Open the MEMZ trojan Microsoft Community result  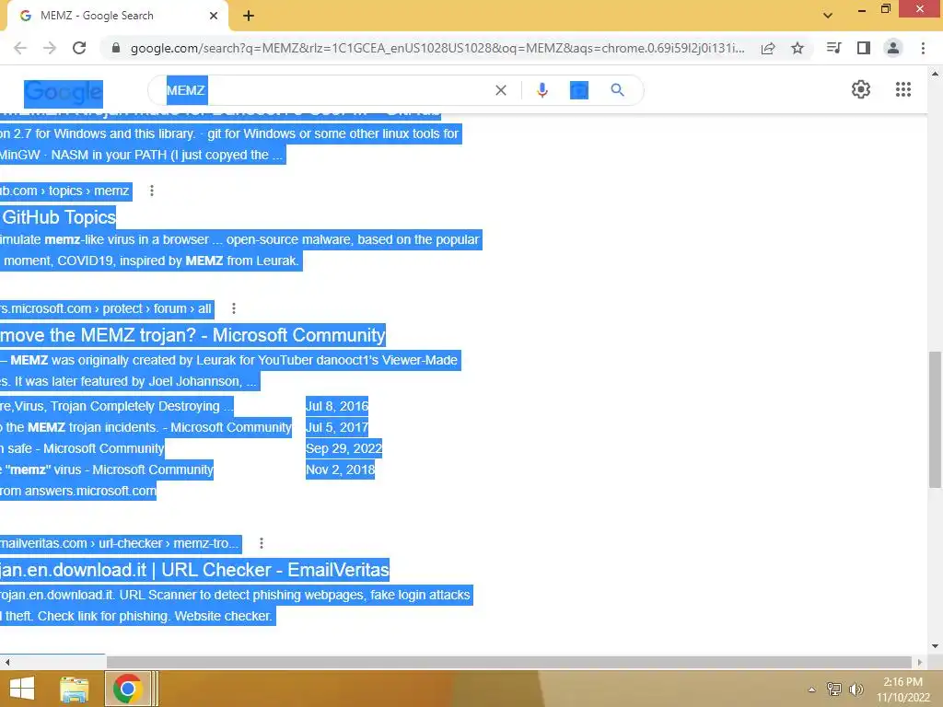click(192, 335)
